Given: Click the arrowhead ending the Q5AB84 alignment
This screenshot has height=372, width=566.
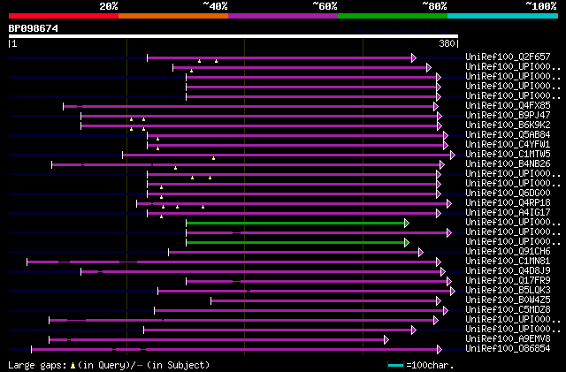Looking at the screenshot, I should click(x=446, y=136).
